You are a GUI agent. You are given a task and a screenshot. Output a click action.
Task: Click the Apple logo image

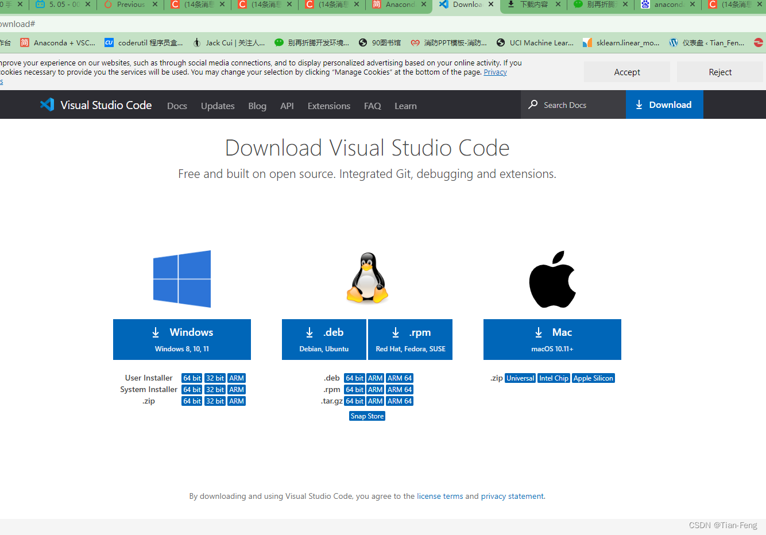click(x=552, y=279)
